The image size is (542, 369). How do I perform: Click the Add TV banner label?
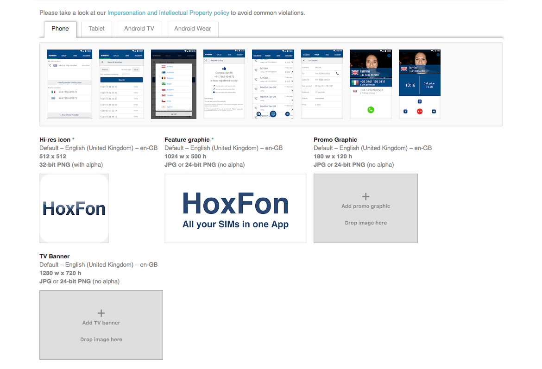tap(101, 323)
